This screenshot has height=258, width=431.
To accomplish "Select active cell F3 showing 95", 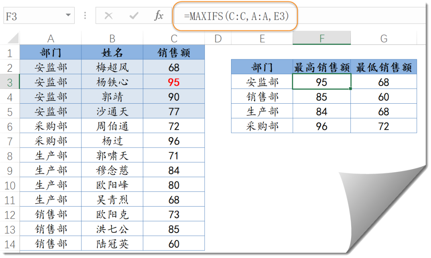I will pos(322,82).
